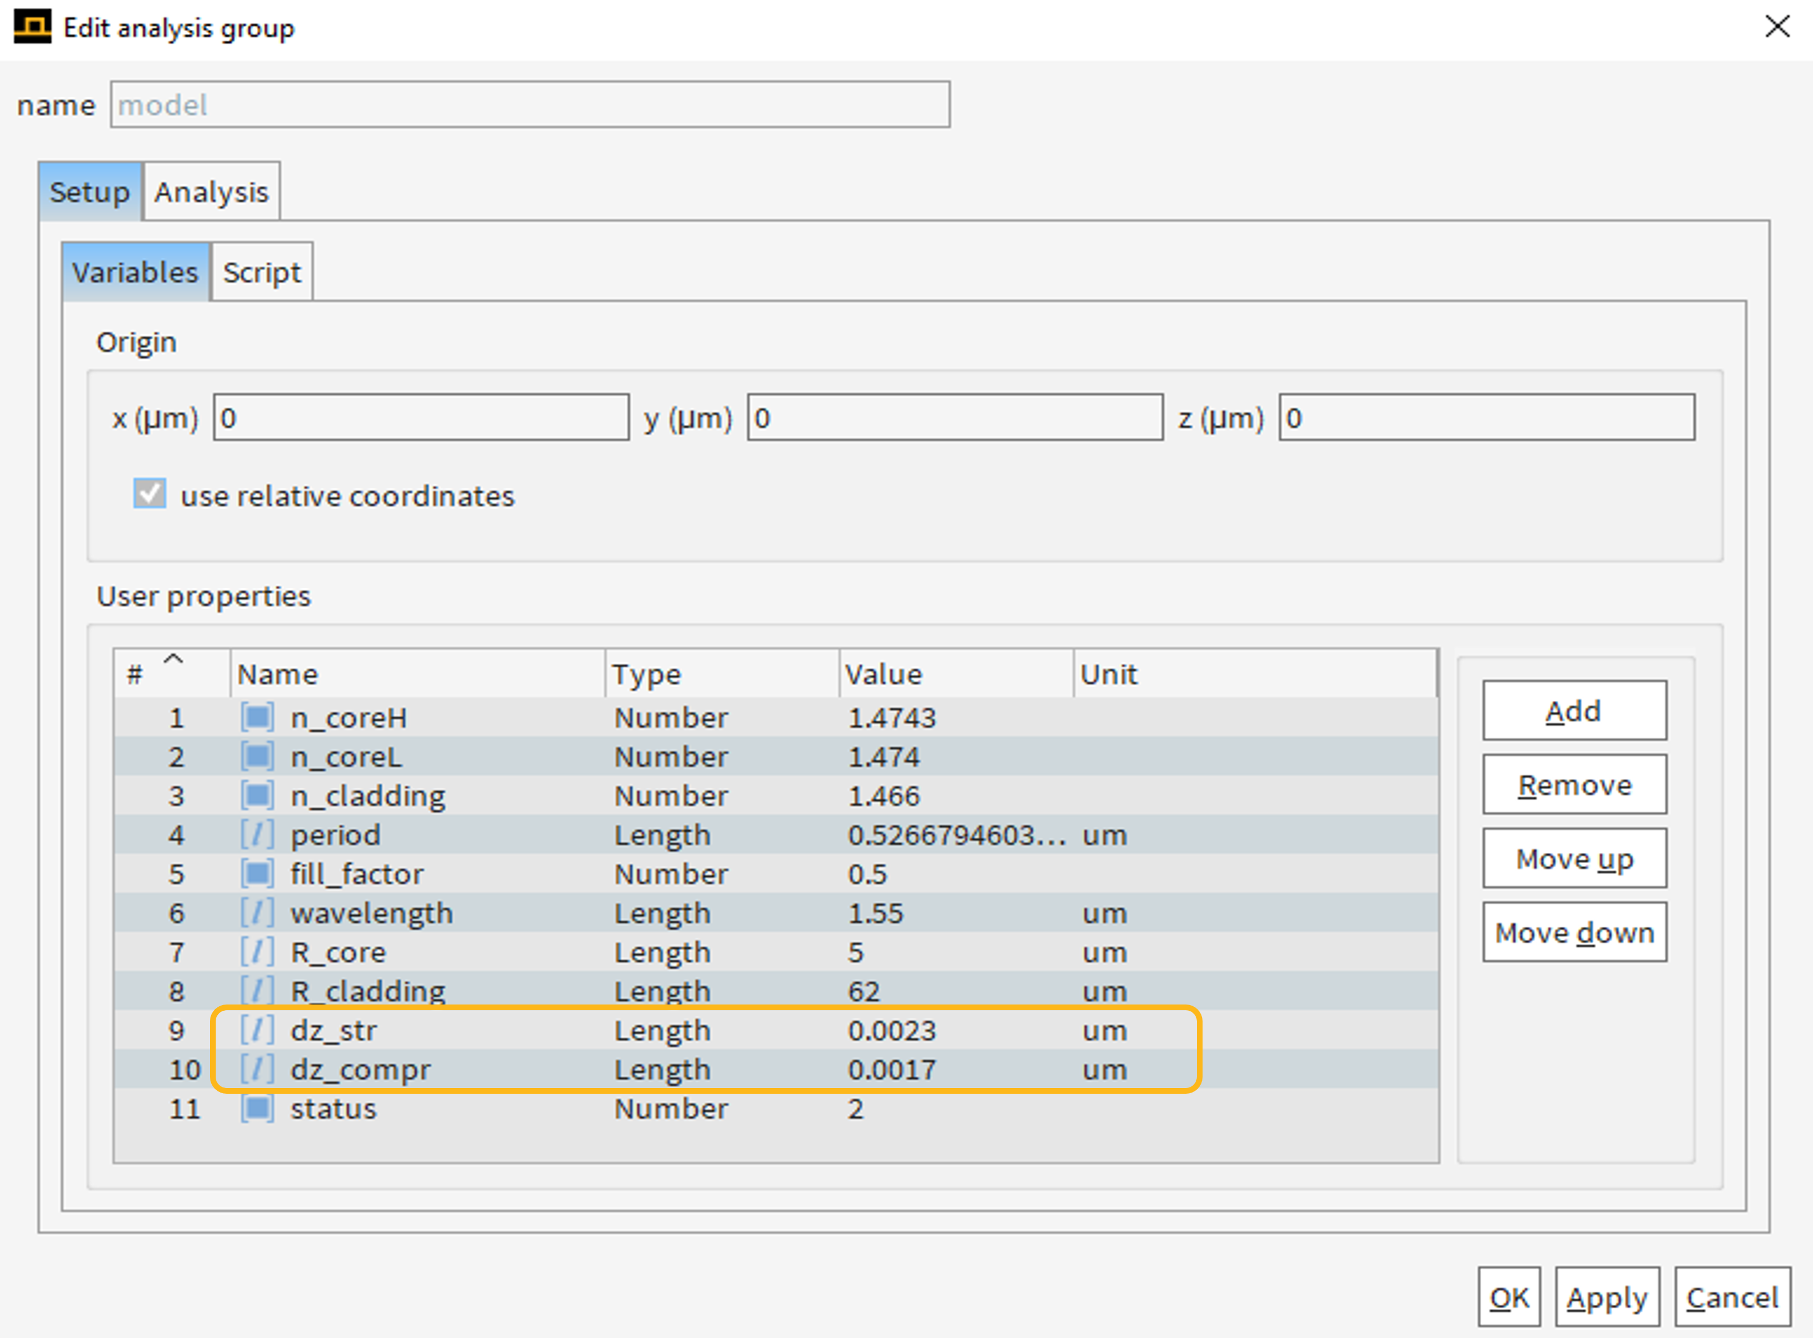
Task: Click the y (µm) origin field
Action: pos(955,418)
